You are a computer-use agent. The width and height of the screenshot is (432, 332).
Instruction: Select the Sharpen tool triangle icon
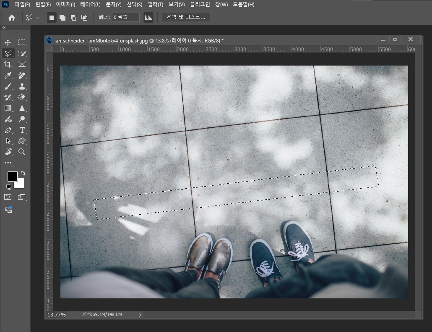point(22,108)
